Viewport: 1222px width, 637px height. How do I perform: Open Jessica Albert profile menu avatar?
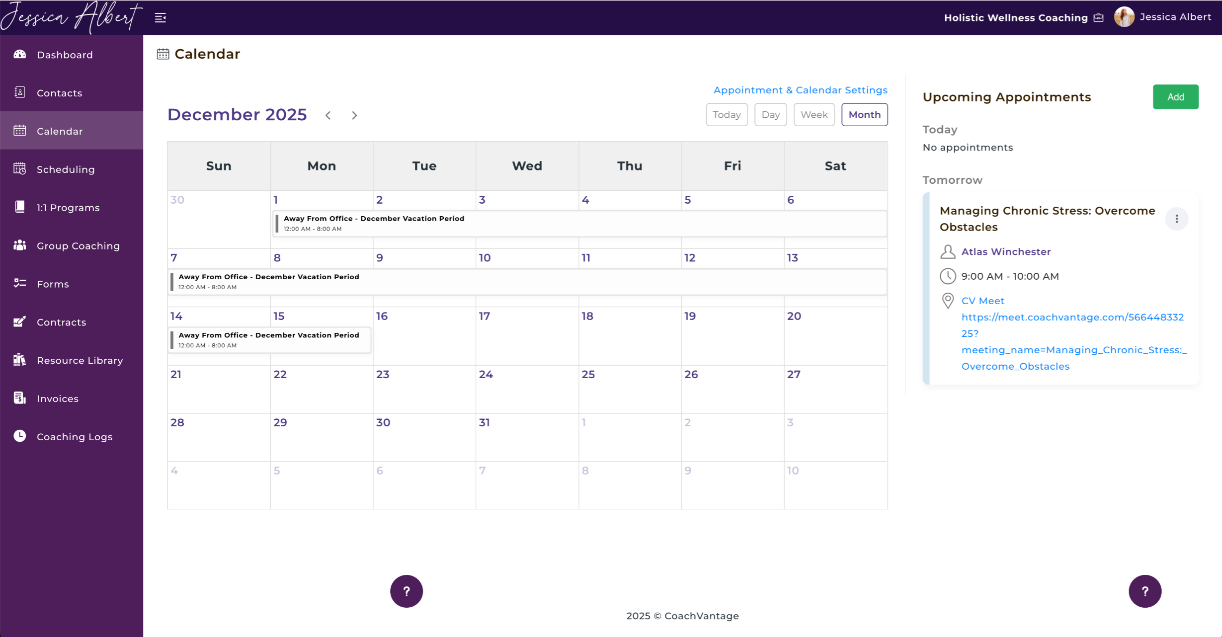tap(1124, 17)
